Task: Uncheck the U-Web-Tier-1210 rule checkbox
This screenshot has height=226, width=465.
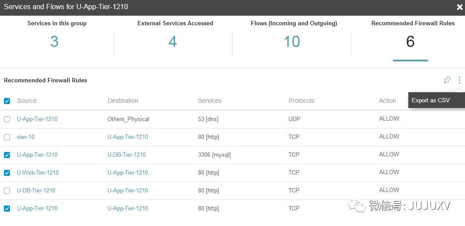Action: (7, 173)
